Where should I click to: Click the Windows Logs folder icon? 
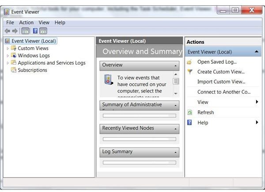click(14, 55)
